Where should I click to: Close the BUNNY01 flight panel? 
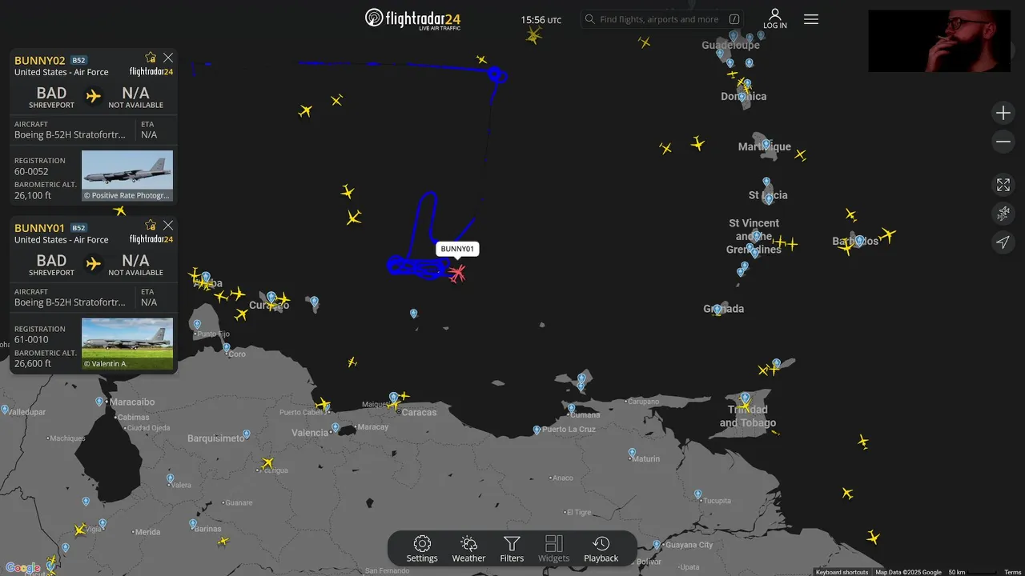point(168,226)
